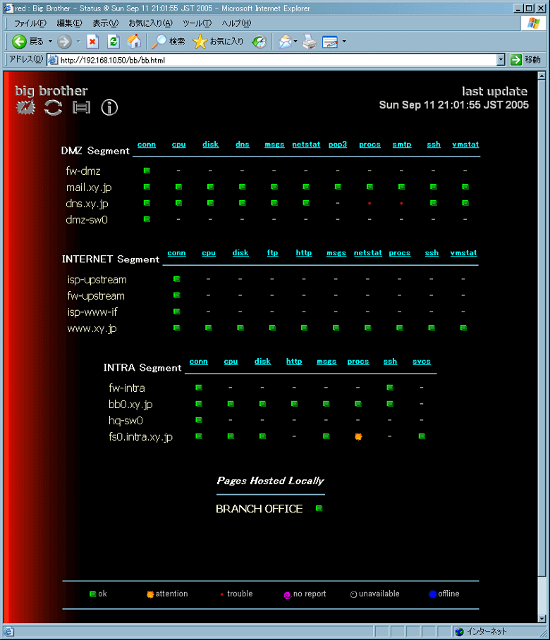Open the 表示(V) menu
Viewport: 550px width, 640px height.
click(x=105, y=23)
